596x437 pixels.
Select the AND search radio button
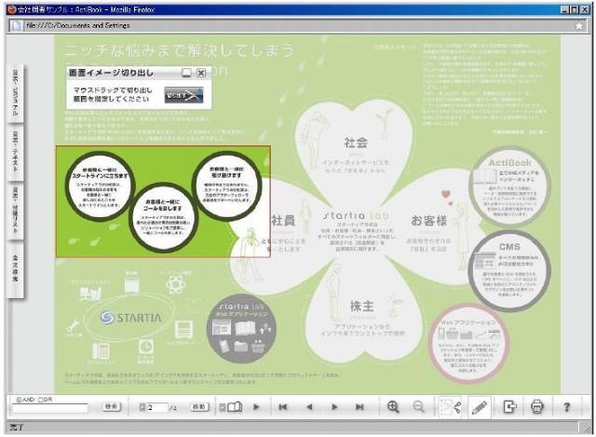coord(19,400)
